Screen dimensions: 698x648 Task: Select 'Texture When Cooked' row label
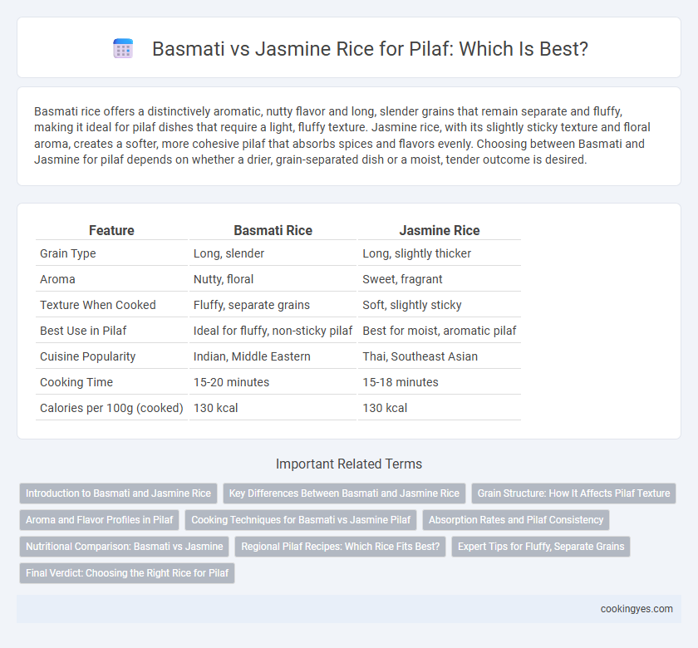pos(98,305)
